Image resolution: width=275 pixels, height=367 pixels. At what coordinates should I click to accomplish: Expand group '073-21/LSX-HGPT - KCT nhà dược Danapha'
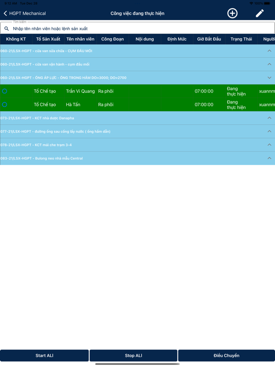coord(137,118)
